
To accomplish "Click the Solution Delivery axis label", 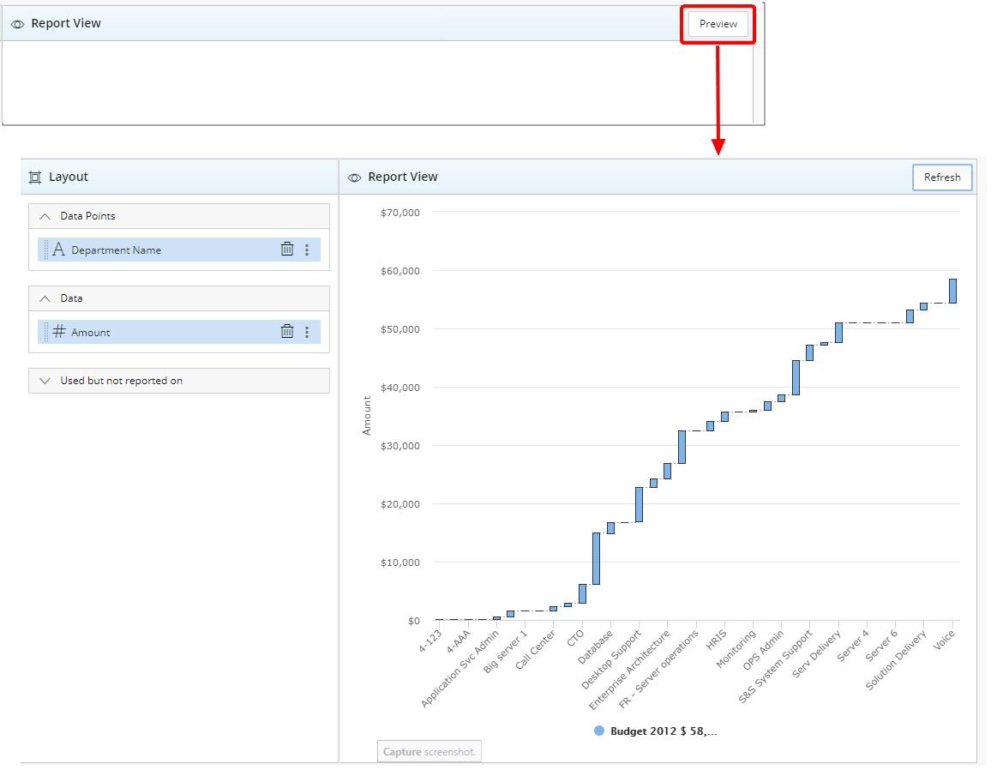I will (x=896, y=659).
